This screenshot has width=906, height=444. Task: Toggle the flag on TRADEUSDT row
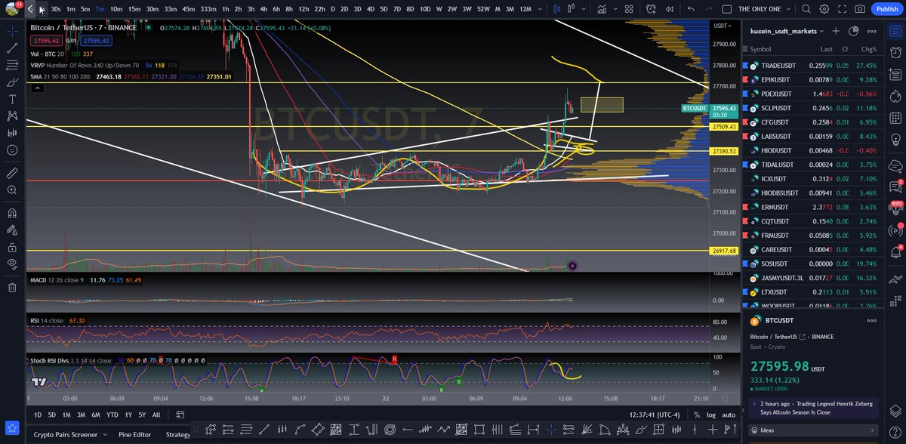745,66
